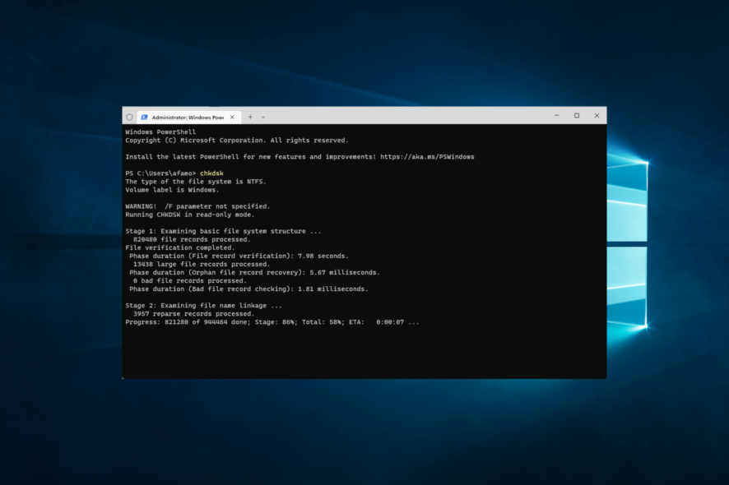Click the 'Orphan file record recovery' duration line
This screenshot has height=485, width=729.
pos(254,272)
